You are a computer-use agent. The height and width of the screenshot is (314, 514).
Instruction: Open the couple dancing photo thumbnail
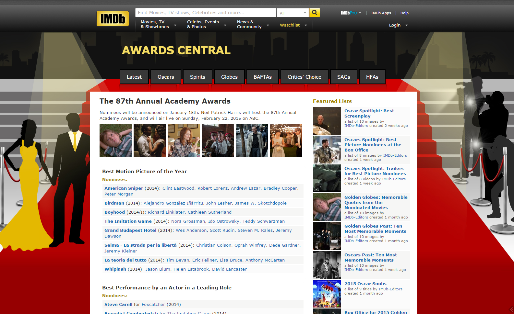tap(150, 140)
